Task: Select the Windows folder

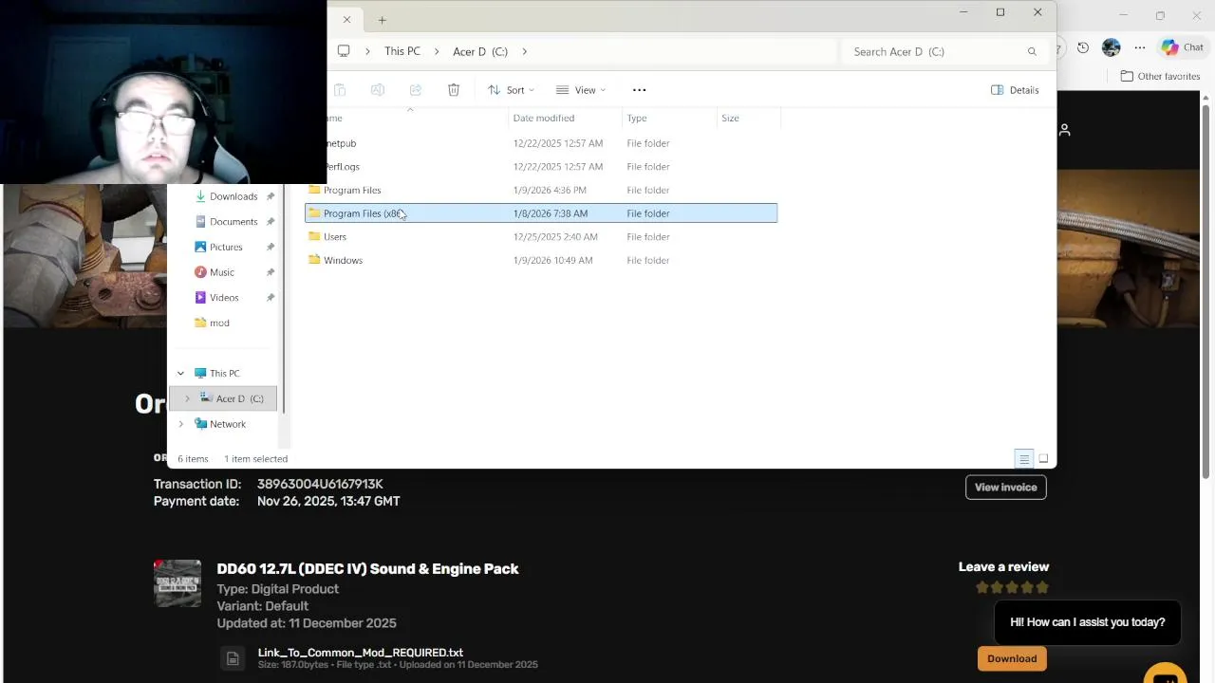Action: (541, 260)
